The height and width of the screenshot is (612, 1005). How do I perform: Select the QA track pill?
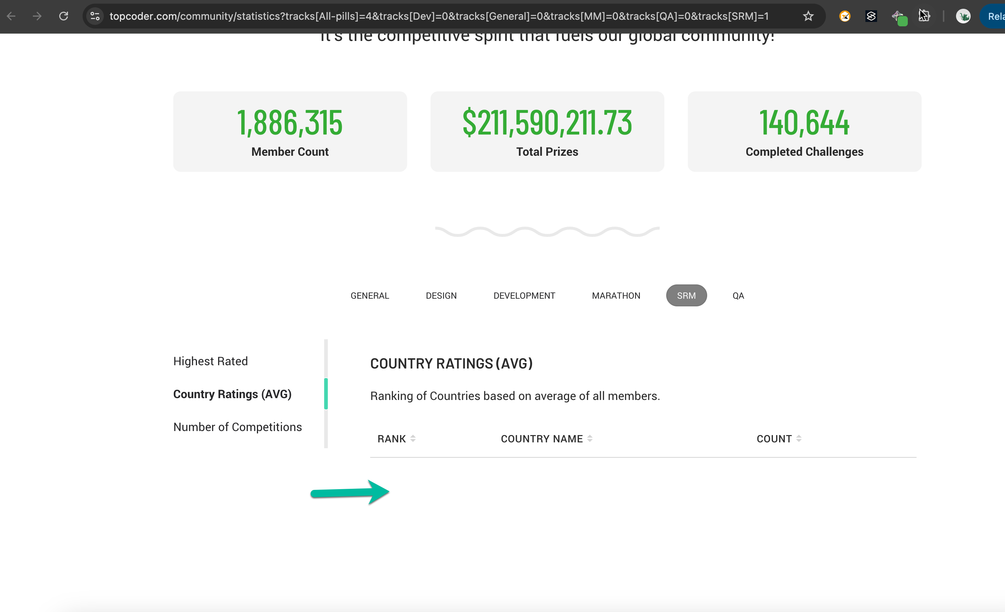[738, 295]
